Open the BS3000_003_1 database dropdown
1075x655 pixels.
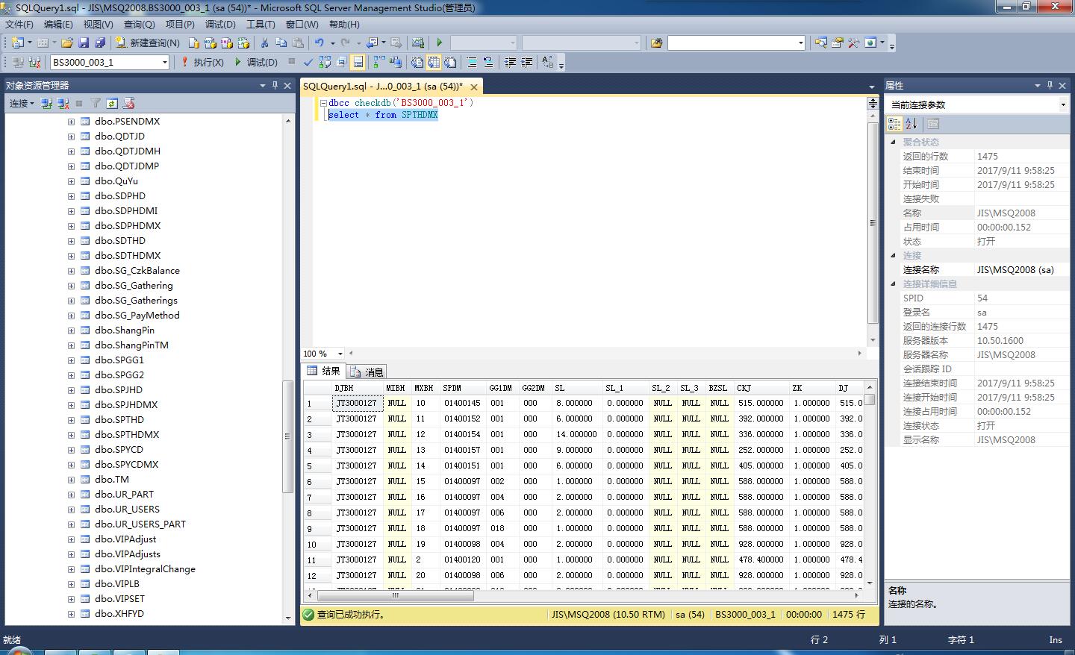(x=165, y=62)
